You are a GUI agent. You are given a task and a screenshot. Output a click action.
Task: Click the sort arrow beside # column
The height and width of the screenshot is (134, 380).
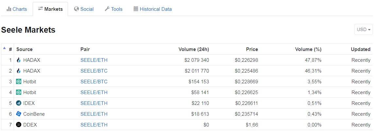[x=5, y=48]
